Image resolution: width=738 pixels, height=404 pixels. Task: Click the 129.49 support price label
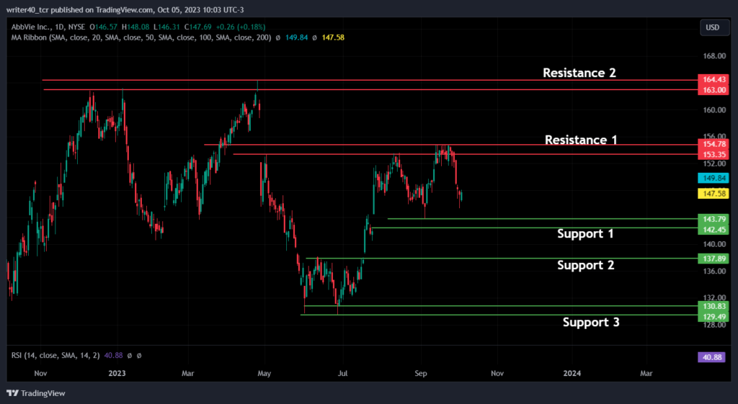(x=713, y=317)
